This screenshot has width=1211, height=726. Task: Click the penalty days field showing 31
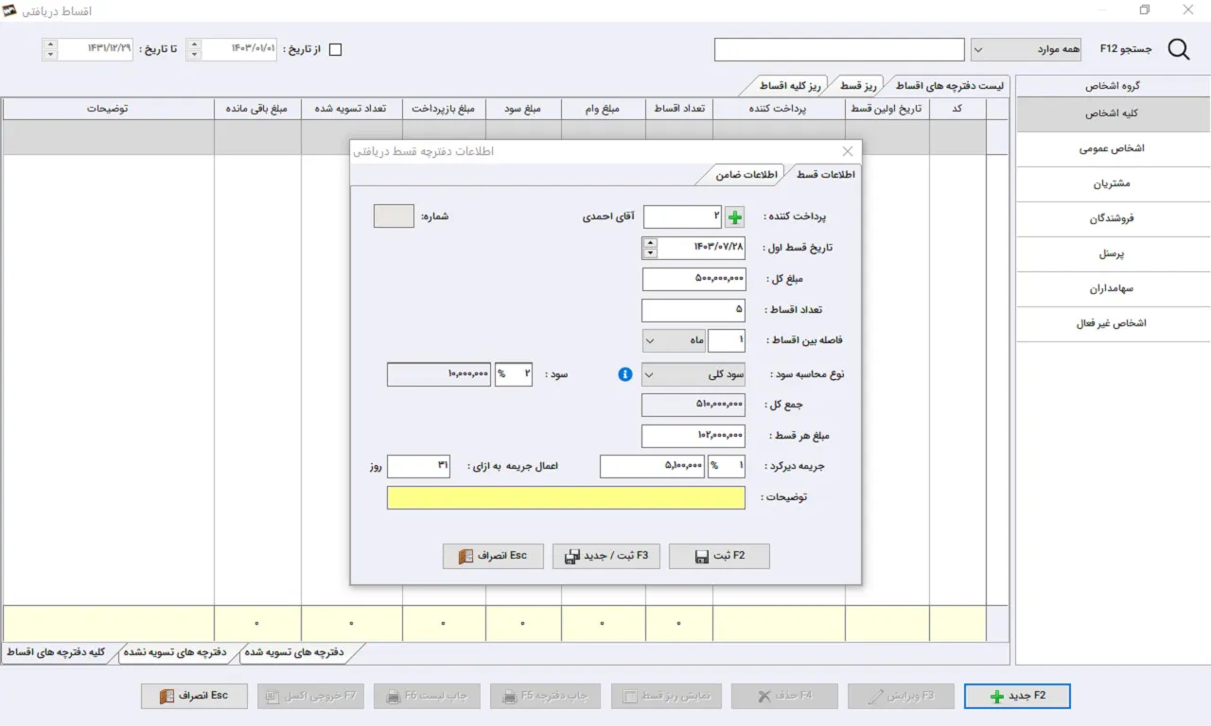[x=419, y=466]
